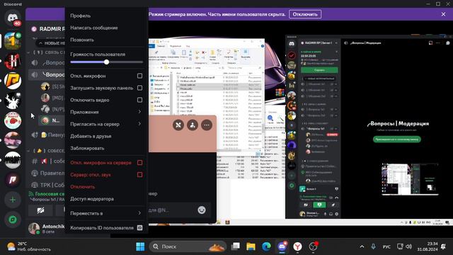Open the Windows Start menu

coord(140,246)
